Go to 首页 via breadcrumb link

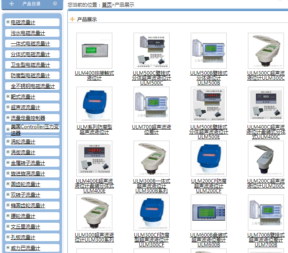[x=106, y=4]
